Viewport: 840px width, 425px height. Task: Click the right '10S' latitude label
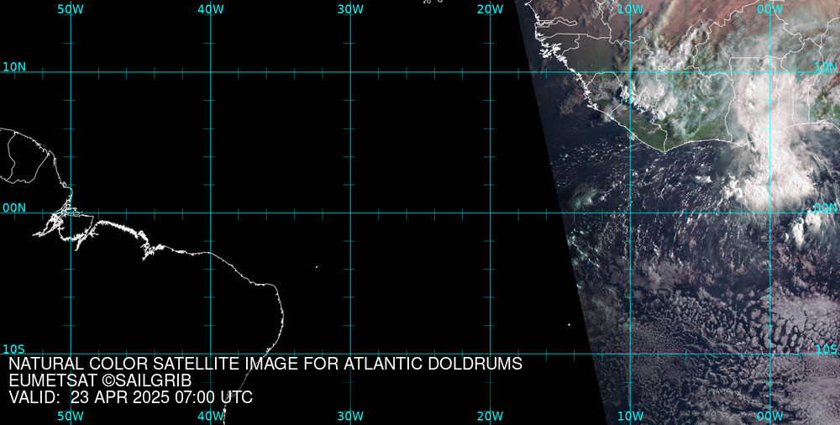pyautogui.click(x=826, y=349)
